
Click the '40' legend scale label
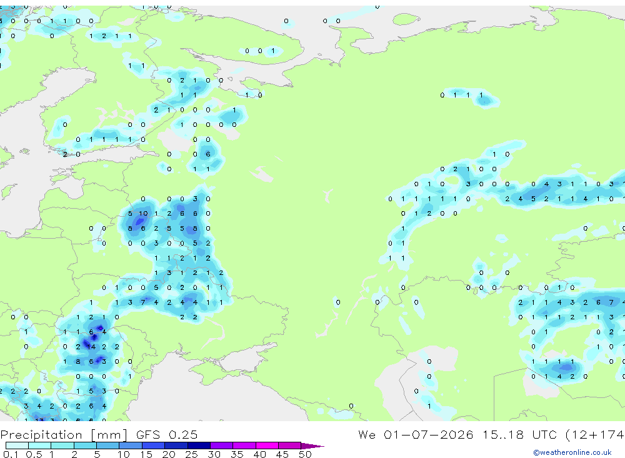(x=260, y=454)
